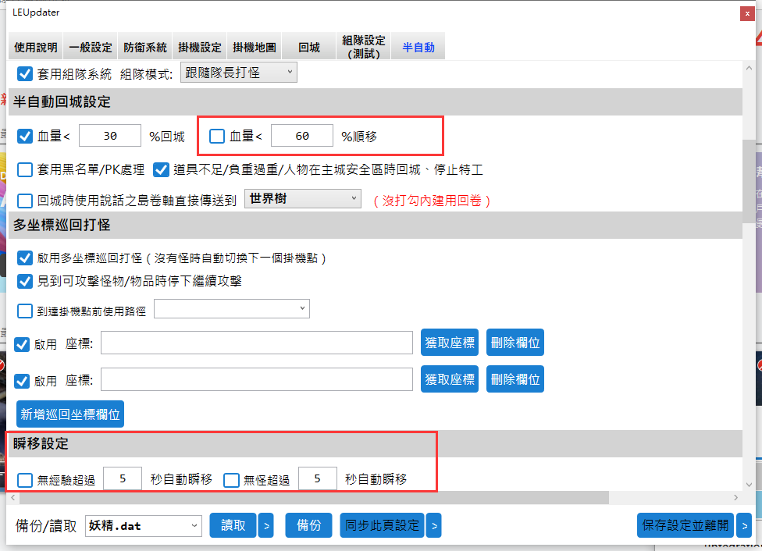Open the 組隊設定(測試) tab
762x551 pixels.
pos(364,47)
